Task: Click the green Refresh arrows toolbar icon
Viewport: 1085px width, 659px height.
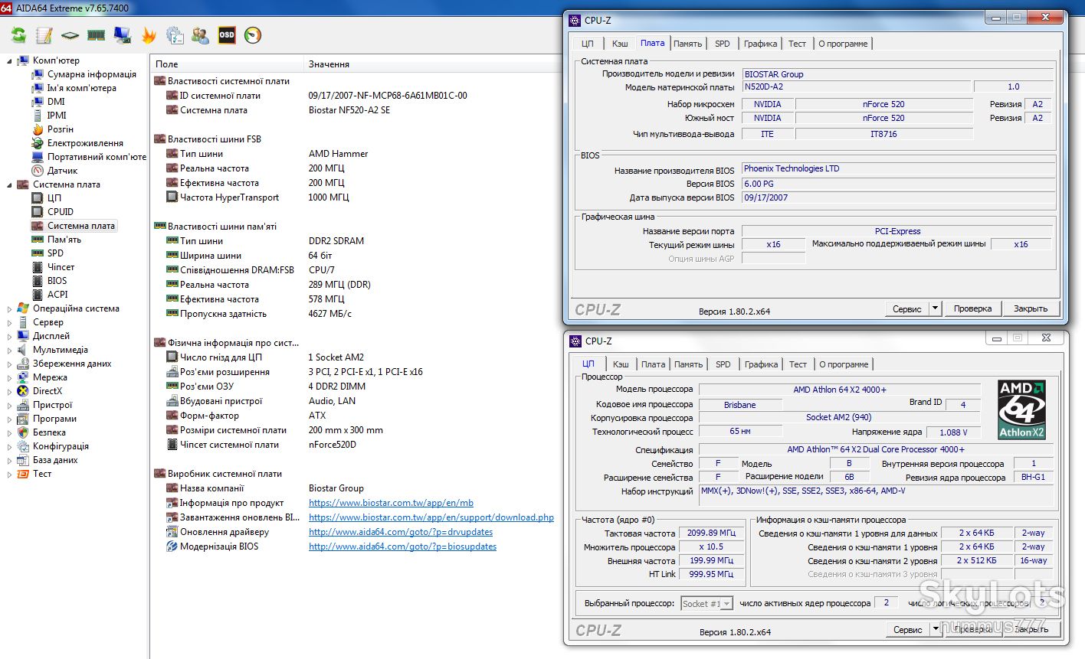Action: [x=18, y=35]
